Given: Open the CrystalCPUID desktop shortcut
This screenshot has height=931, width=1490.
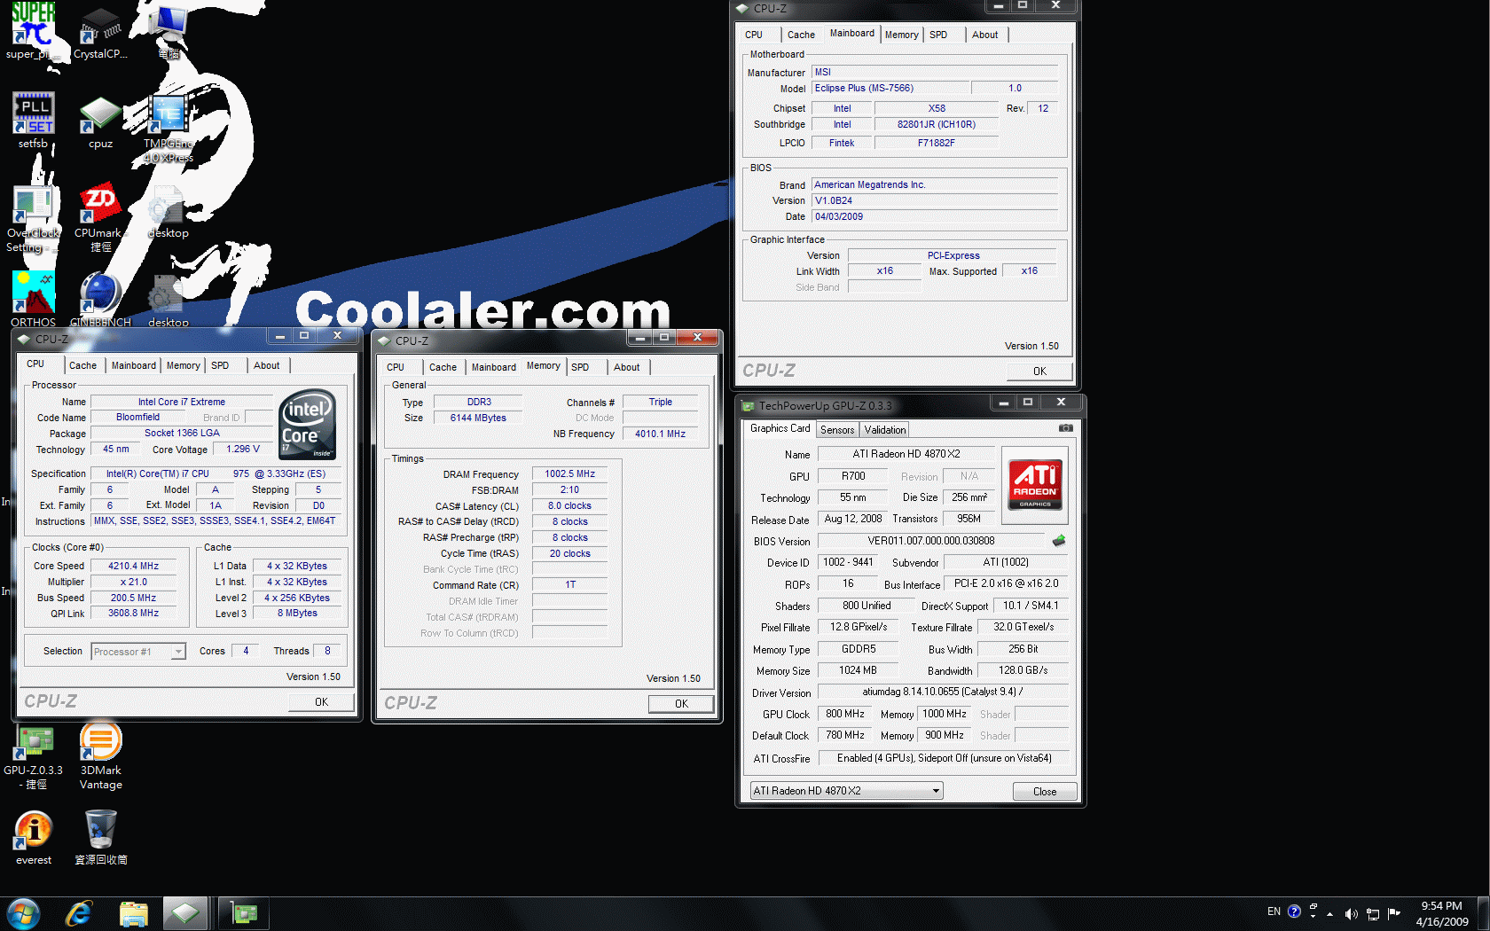Looking at the screenshot, I should point(100,33).
